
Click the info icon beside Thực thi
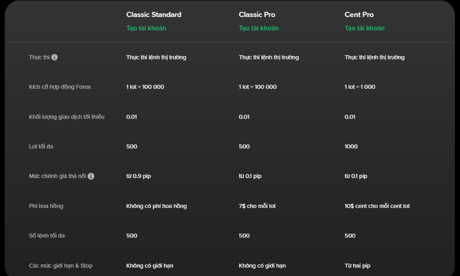coord(55,57)
